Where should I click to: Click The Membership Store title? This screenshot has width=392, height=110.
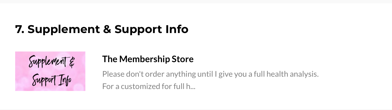coord(148,59)
